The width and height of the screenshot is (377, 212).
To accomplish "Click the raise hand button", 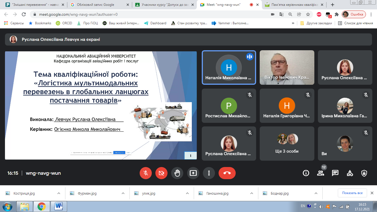I will pos(177,173).
